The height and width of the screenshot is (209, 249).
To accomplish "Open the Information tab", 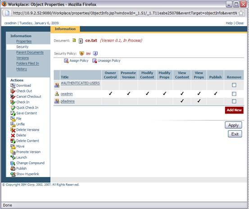I will tap(65, 29).
